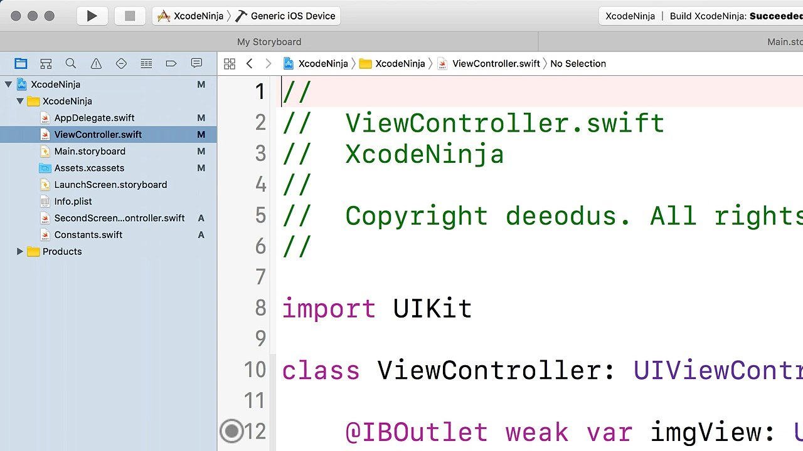Switch to the My Storyboard tab
Screen dimensions: 803x451
(x=269, y=42)
